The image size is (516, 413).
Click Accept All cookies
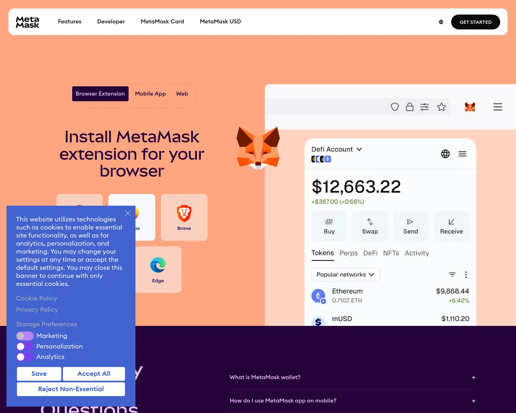point(94,374)
